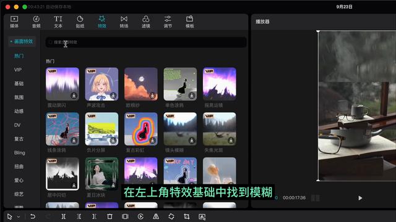Delete left of playhead
Screen dimensions: 396x222
click(79, 216)
